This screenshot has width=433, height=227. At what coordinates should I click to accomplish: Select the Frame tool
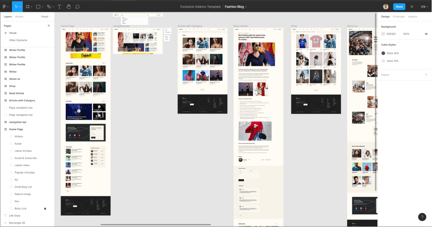(x=28, y=7)
